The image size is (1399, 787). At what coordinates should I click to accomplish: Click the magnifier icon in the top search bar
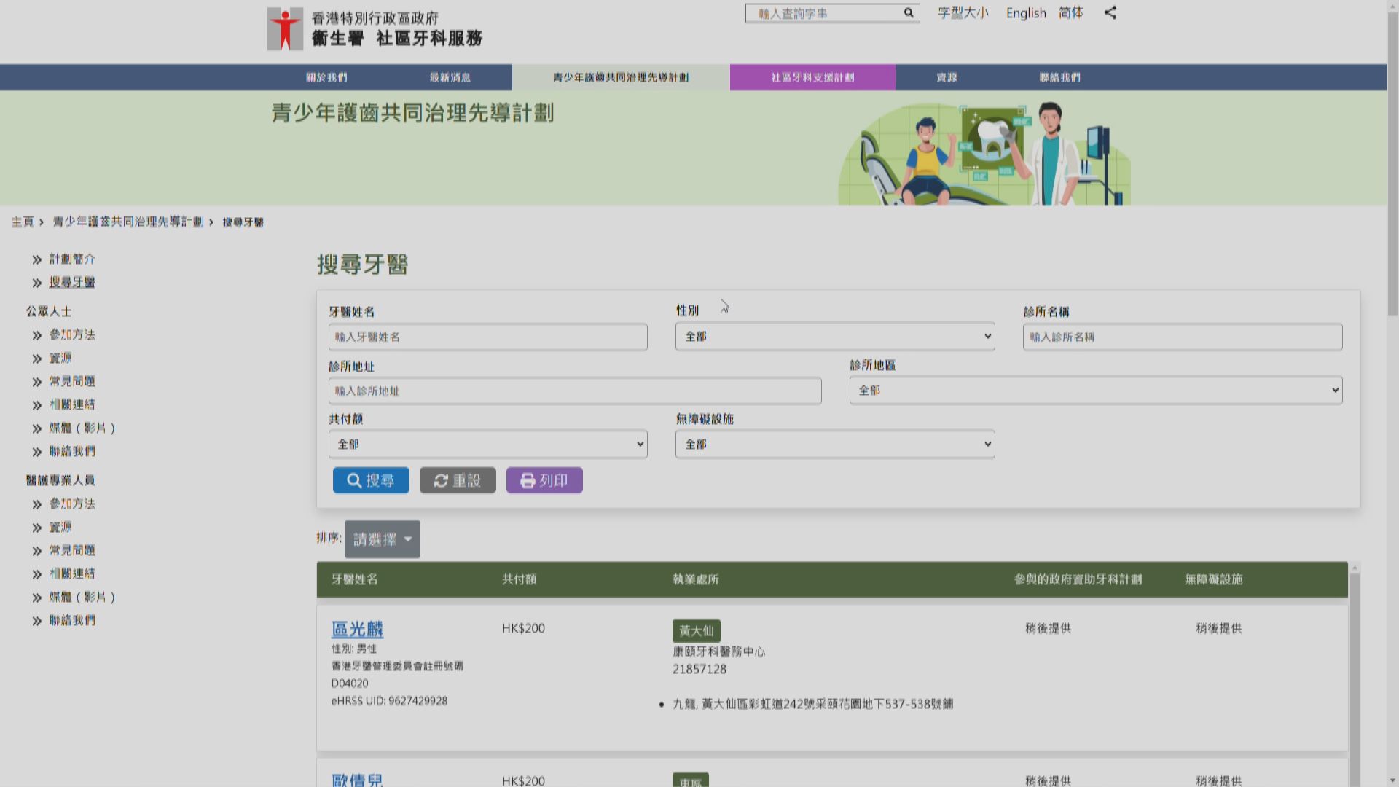click(908, 12)
